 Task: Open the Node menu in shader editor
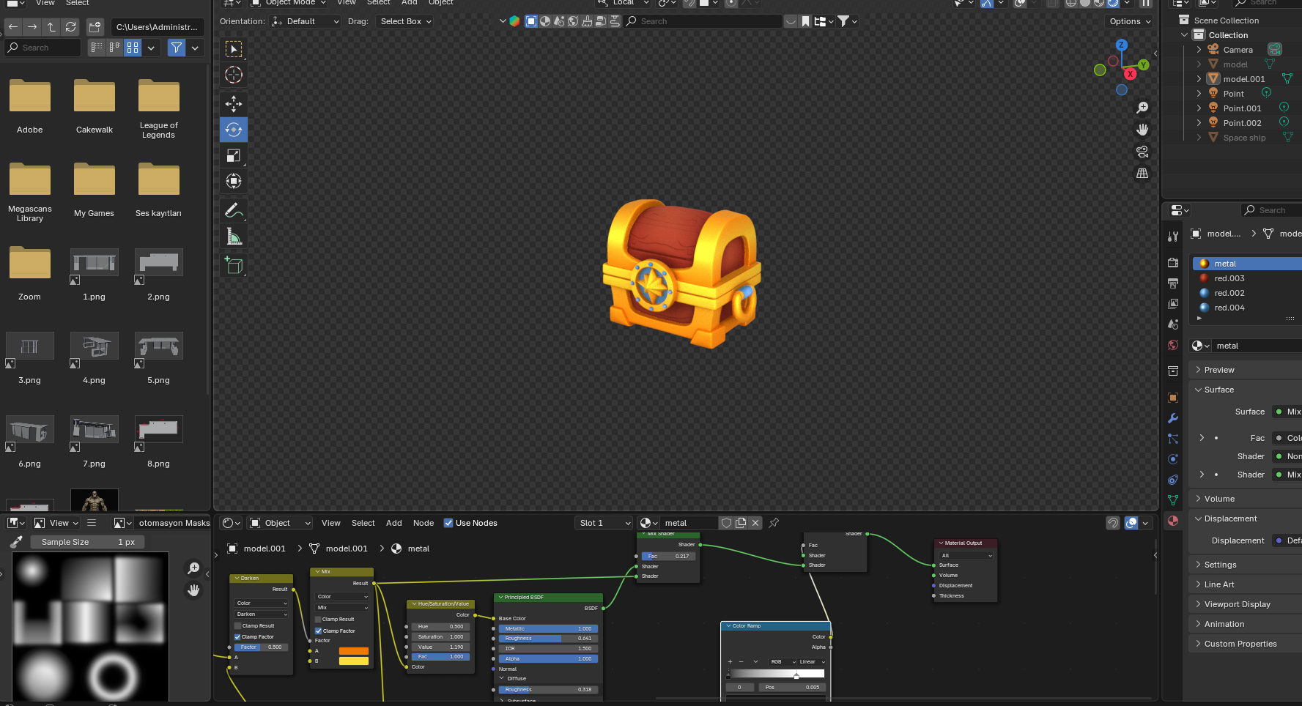click(423, 523)
